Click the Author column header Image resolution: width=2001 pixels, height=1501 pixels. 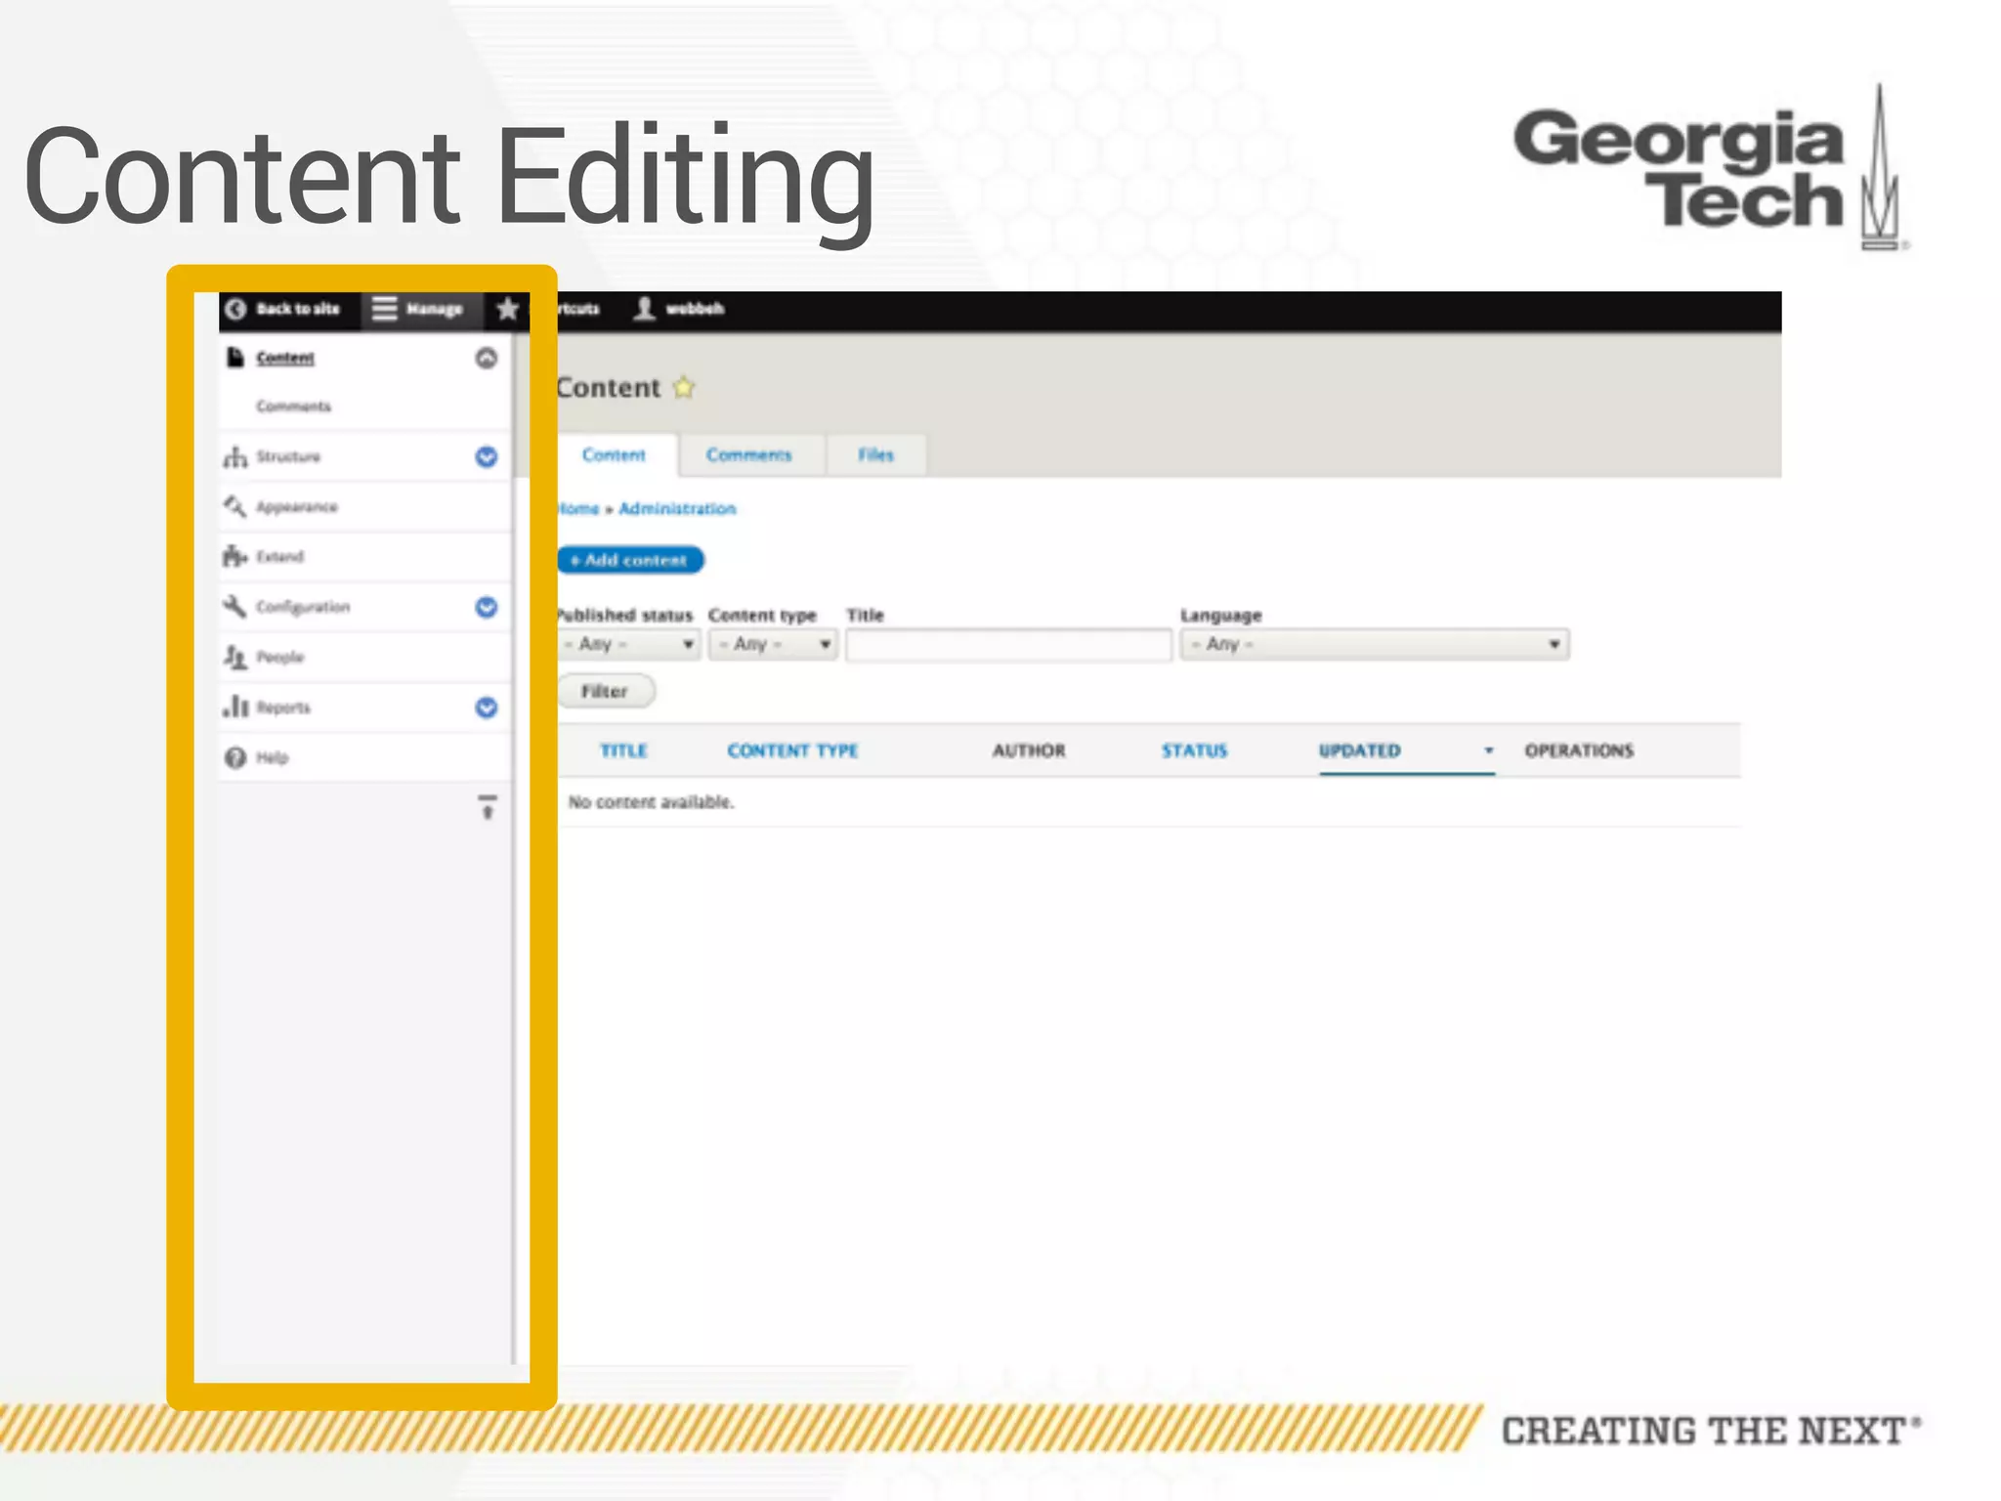pos(1029,750)
